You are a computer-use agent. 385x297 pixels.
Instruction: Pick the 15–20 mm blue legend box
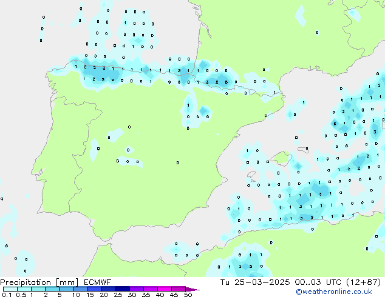[94, 289]
